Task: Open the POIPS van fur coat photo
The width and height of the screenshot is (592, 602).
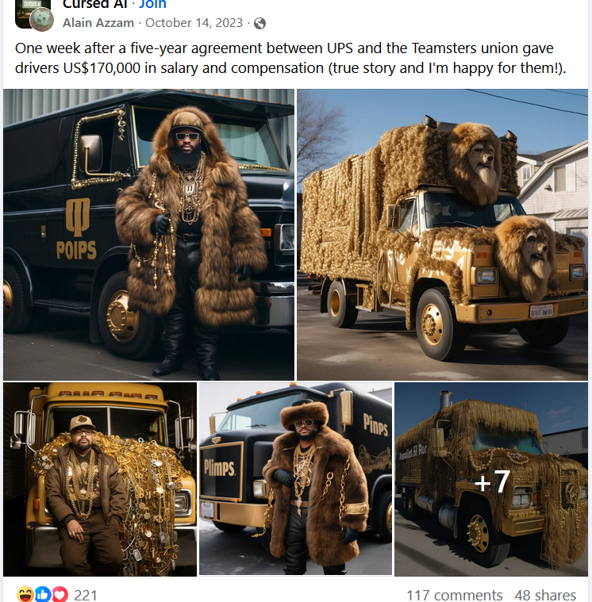Action: coord(148,235)
